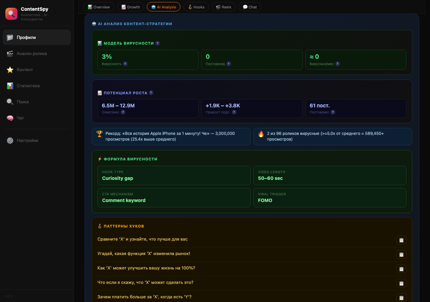Show help tooltip for Постов/нед
Screen dimensions: 430x302
click(229, 64)
